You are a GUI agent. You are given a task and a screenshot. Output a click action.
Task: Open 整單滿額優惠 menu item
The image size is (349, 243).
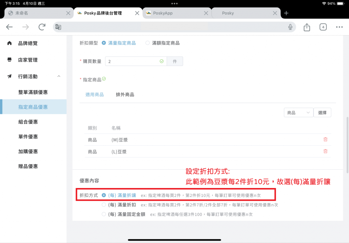pos(33,92)
